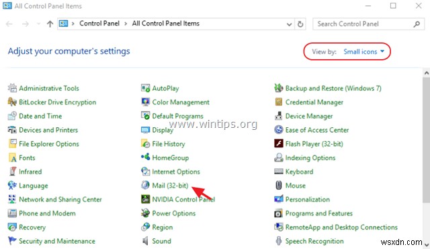The height and width of the screenshot is (249, 430).
Task: Open the Region globe icon
Action: [x=145, y=227]
